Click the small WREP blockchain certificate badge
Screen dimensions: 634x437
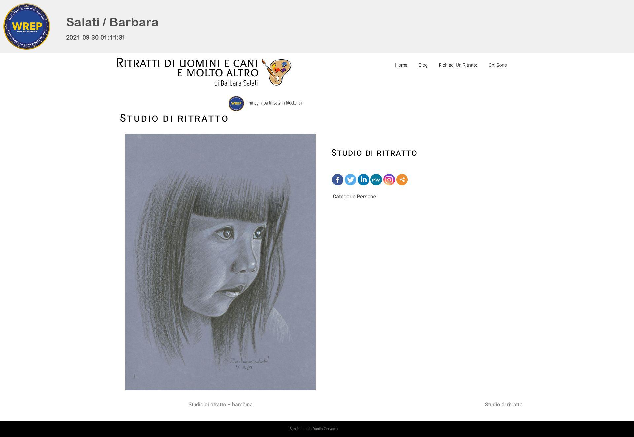coord(236,103)
